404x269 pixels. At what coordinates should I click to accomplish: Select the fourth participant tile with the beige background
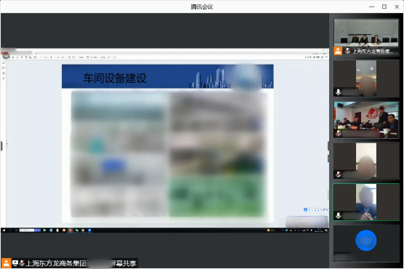(366, 161)
